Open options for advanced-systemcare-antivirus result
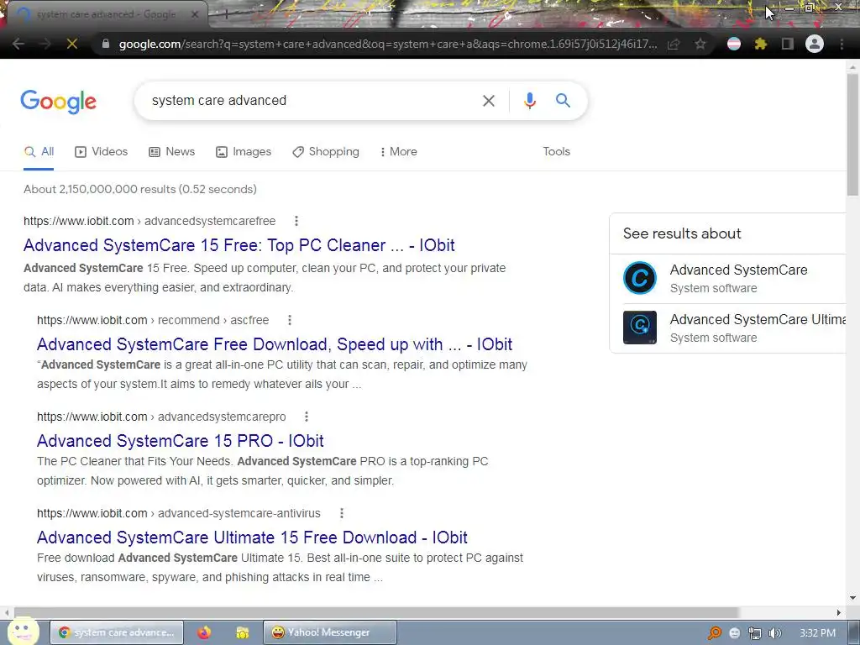This screenshot has height=645, width=860. tap(342, 513)
